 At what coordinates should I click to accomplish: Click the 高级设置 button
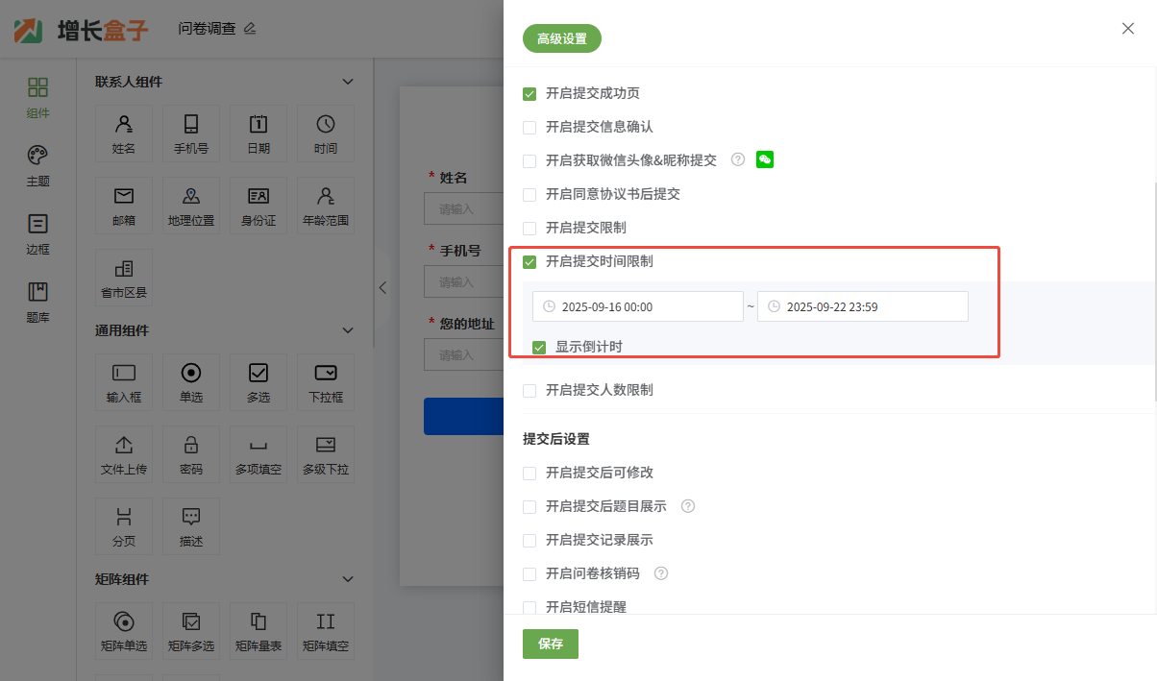562,39
